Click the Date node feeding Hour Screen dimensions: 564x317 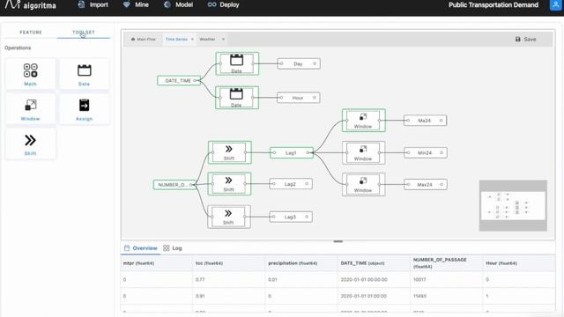point(237,98)
